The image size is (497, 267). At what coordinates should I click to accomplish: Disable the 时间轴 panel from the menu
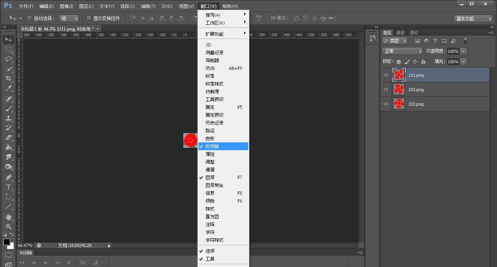(x=212, y=146)
